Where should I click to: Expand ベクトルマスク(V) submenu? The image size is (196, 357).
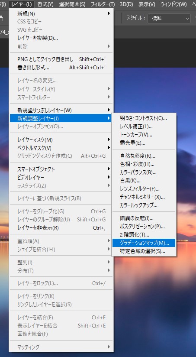pyautogui.click(x=61, y=148)
